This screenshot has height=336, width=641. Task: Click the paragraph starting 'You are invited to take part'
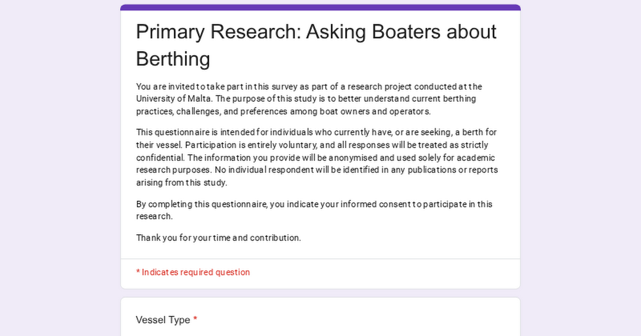(309, 99)
